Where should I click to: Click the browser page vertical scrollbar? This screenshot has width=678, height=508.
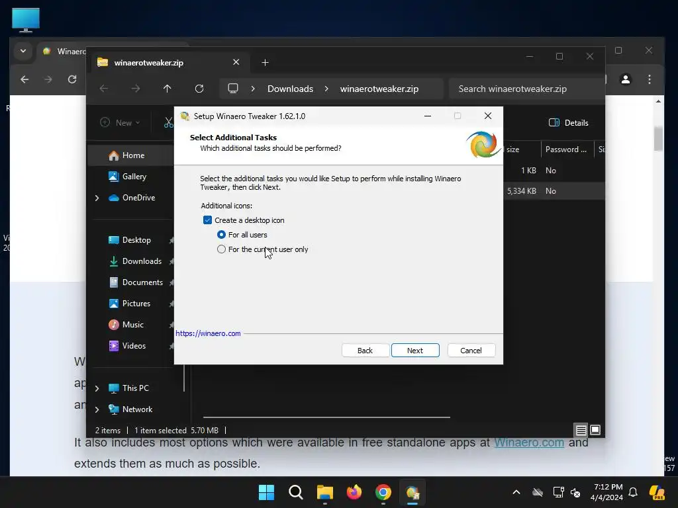click(658, 138)
